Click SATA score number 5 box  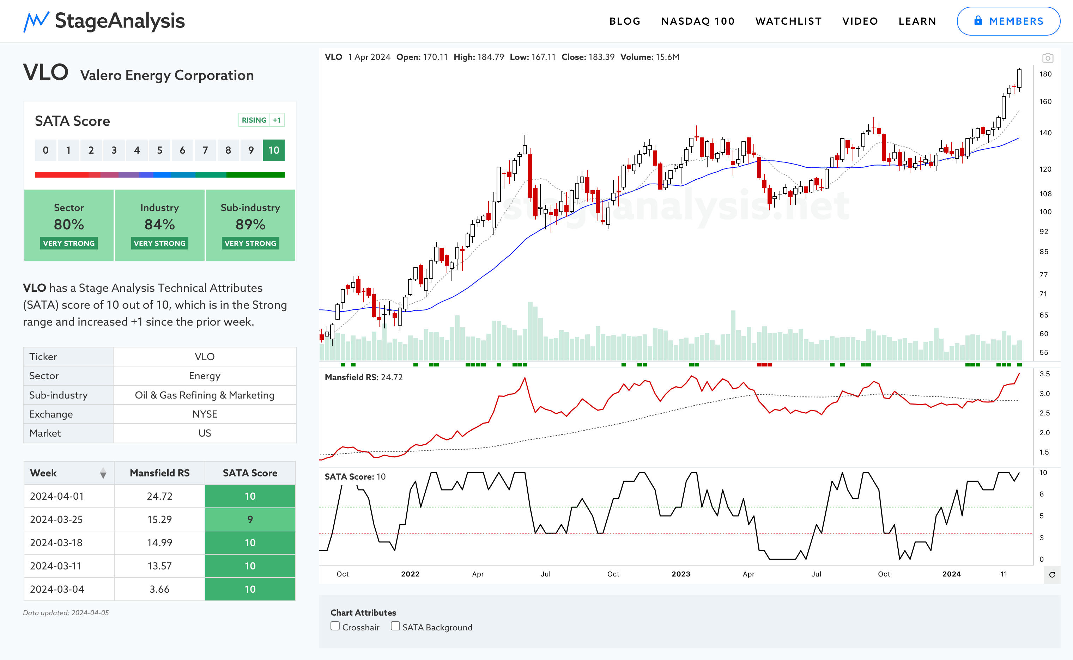pos(159,150)
